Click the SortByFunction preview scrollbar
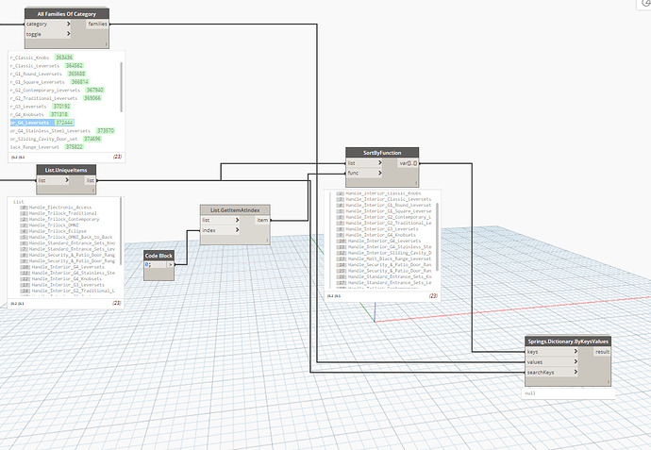The height and width of the screenshot is (450, 651). 437,238
